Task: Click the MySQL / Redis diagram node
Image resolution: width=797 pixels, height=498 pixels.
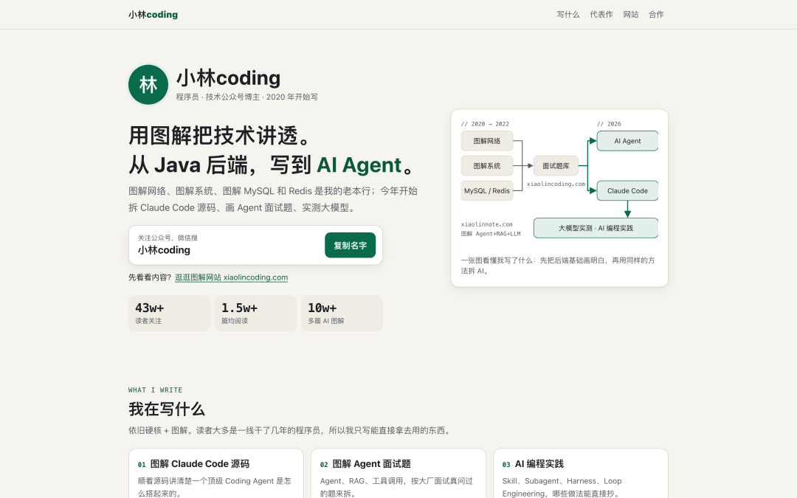Action: pos(487,190)
